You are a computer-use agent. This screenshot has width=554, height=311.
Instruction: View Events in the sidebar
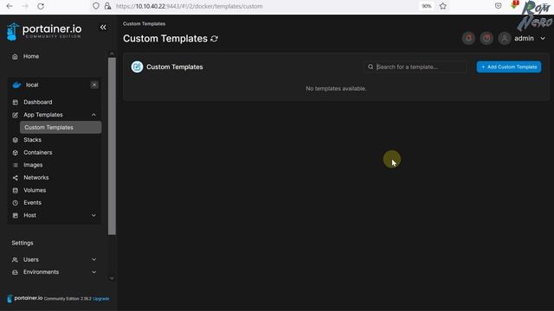pos(33,203)
